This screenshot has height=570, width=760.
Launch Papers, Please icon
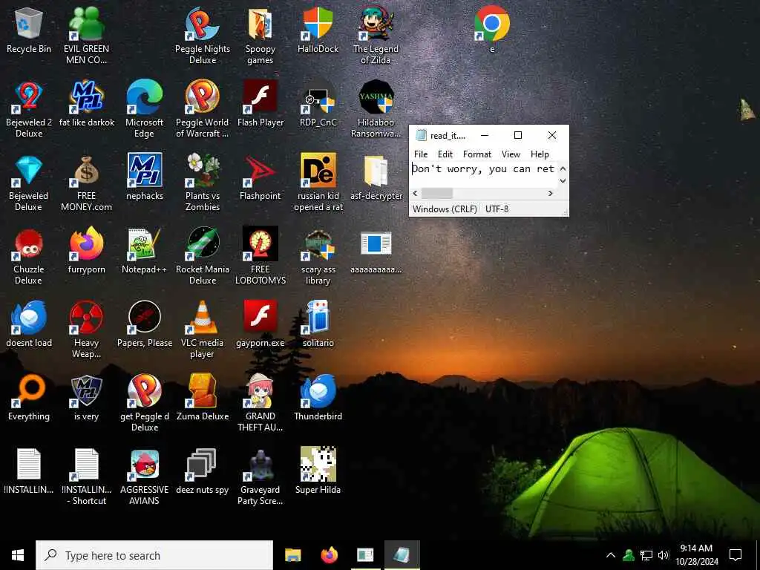click(x=145, y=324)
